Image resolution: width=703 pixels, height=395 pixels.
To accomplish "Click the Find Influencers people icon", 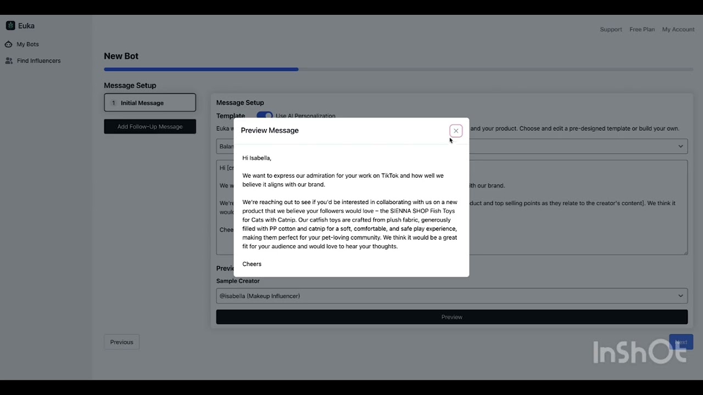I will coord(9,60).
